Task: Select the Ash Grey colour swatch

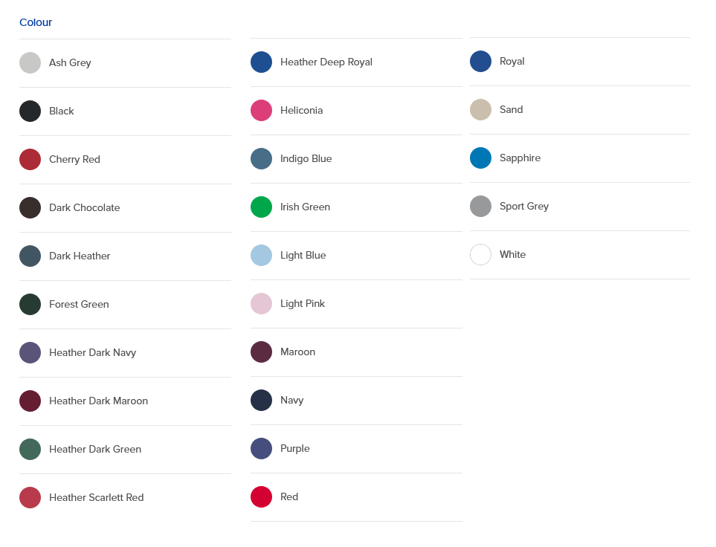Action: point(30,62)
